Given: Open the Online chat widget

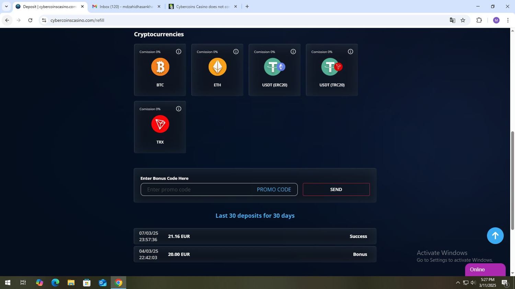Looking at the screenshot, I should point(485,269).
